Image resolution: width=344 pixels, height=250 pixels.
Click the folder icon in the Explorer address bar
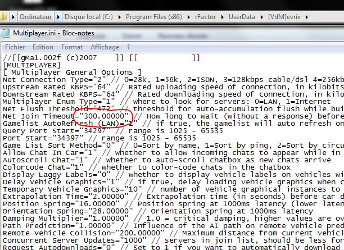click(3, 17)
